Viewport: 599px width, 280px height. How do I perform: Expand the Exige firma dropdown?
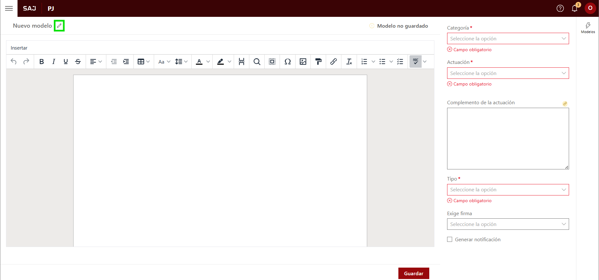508,224
